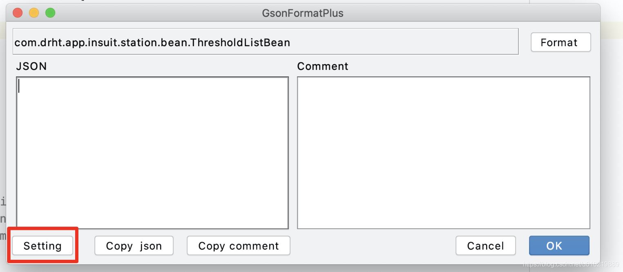Click the highlighted red-boxed Setting button
The width and height of the screenshot is (623, 272).
(x=42, y=245)
